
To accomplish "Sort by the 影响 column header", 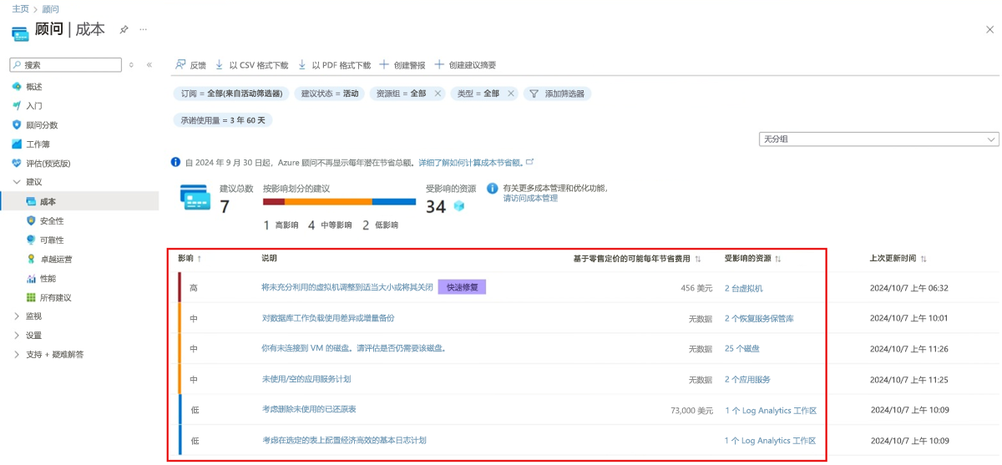I will (x=190, y=259).
